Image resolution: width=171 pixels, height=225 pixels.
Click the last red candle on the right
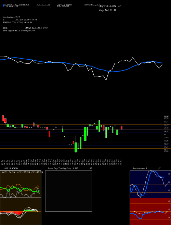pos(122,128)
